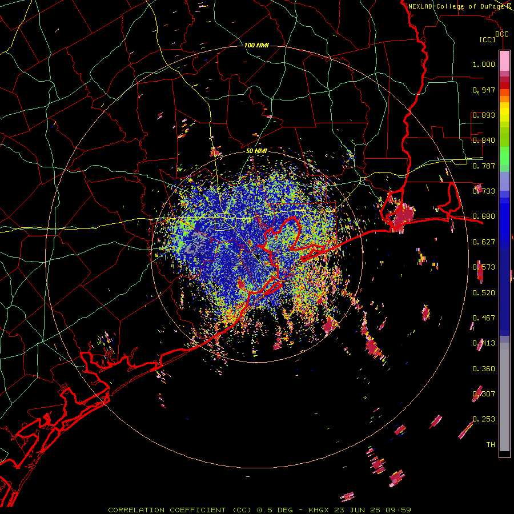Click the 0.360 value on the color scale
Viewport: 514px width, 514px height.
484,369
